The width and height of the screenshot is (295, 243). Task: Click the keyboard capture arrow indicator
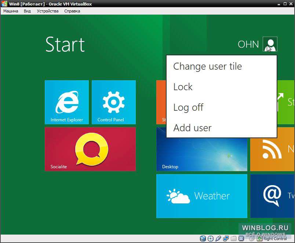point(259,239)
